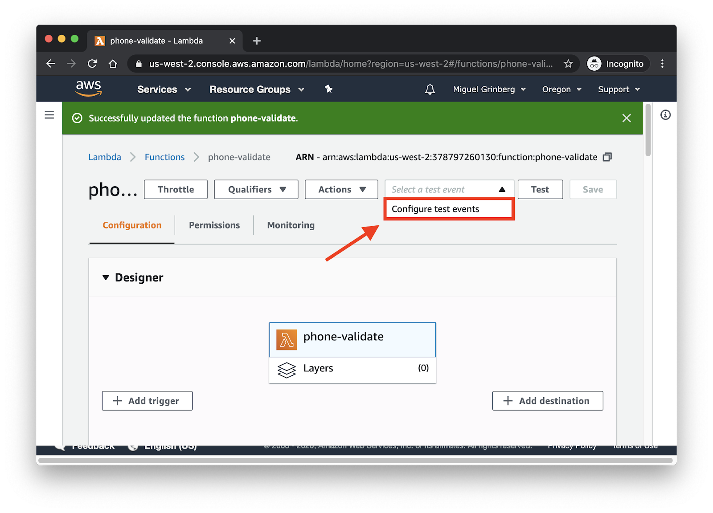Click the Layers stack icon
This screenshot has height=513, width=713.
point(287,370)
